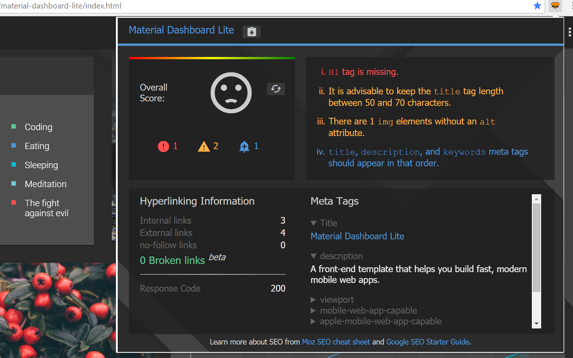The image size is (573, 358).
Task: Click the Internal links row
Action: pos(213,221)
